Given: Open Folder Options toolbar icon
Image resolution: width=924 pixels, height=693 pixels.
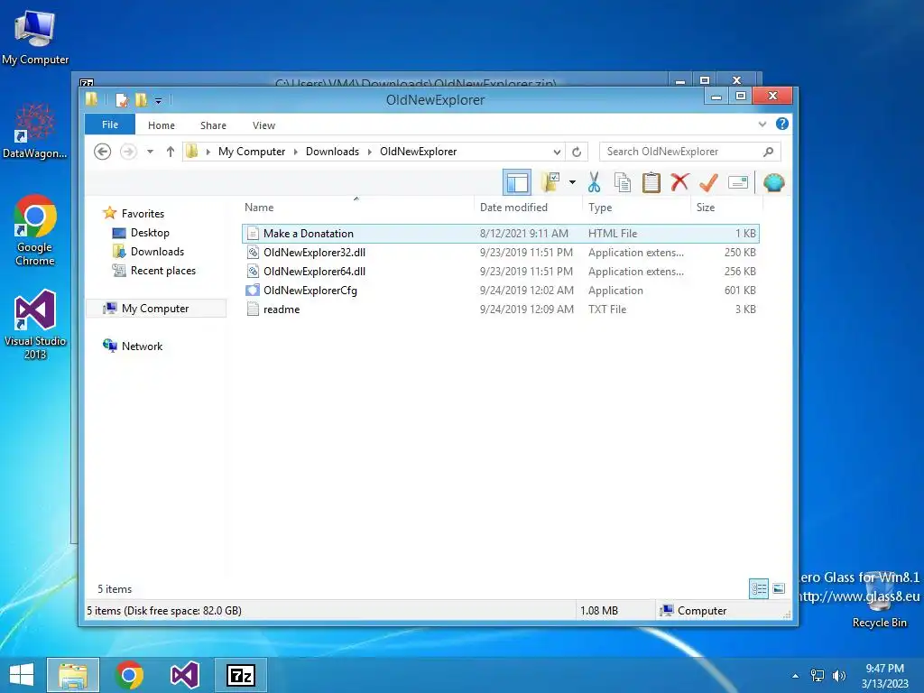Looking at the screenshot, I should (x=550, y=182).
